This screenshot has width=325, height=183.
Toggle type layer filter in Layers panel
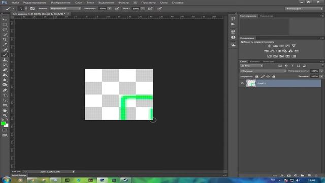(292, 66)
